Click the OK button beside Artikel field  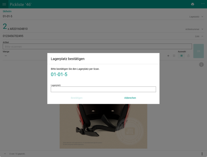pos(199,51)
